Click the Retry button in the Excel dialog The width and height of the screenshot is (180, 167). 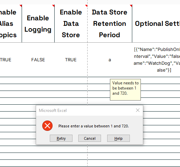61,138
